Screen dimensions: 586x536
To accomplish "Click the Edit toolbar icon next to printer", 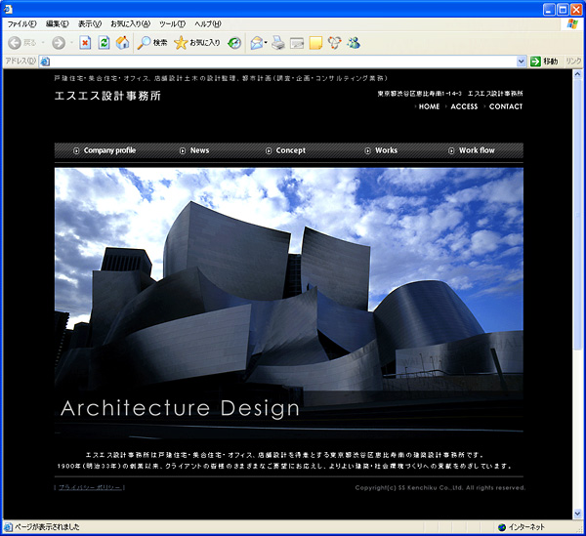I will [297, 43].
